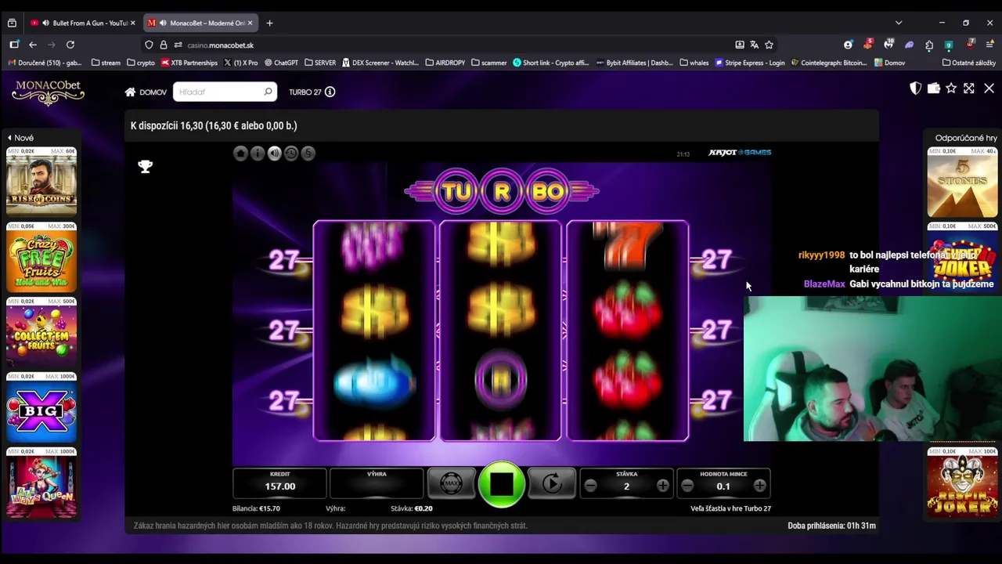The image size is (1002, 564).
Task: Open Stripe Express - Login bookmark
Action: pyautogui.click(x=750, y=63)
